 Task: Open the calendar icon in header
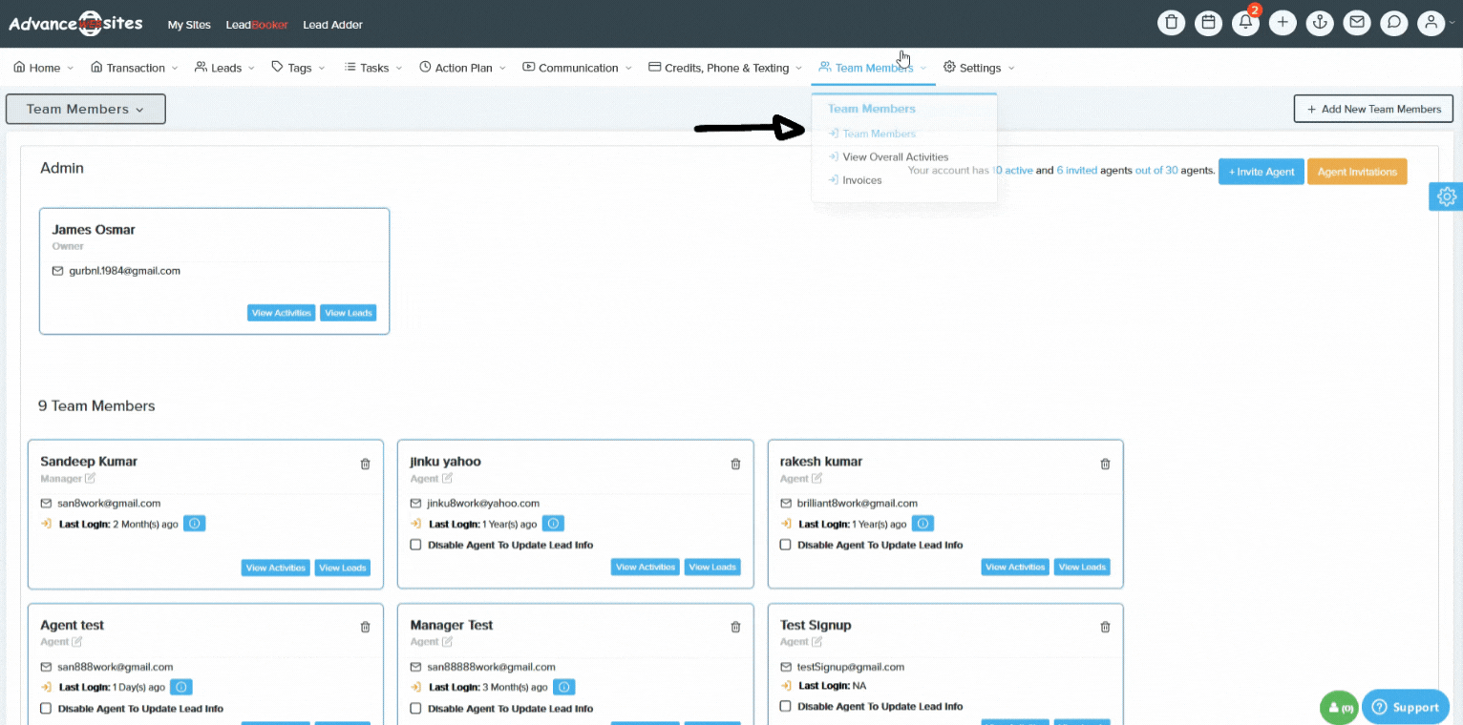pyautogui.click(x=1208, y=23)
